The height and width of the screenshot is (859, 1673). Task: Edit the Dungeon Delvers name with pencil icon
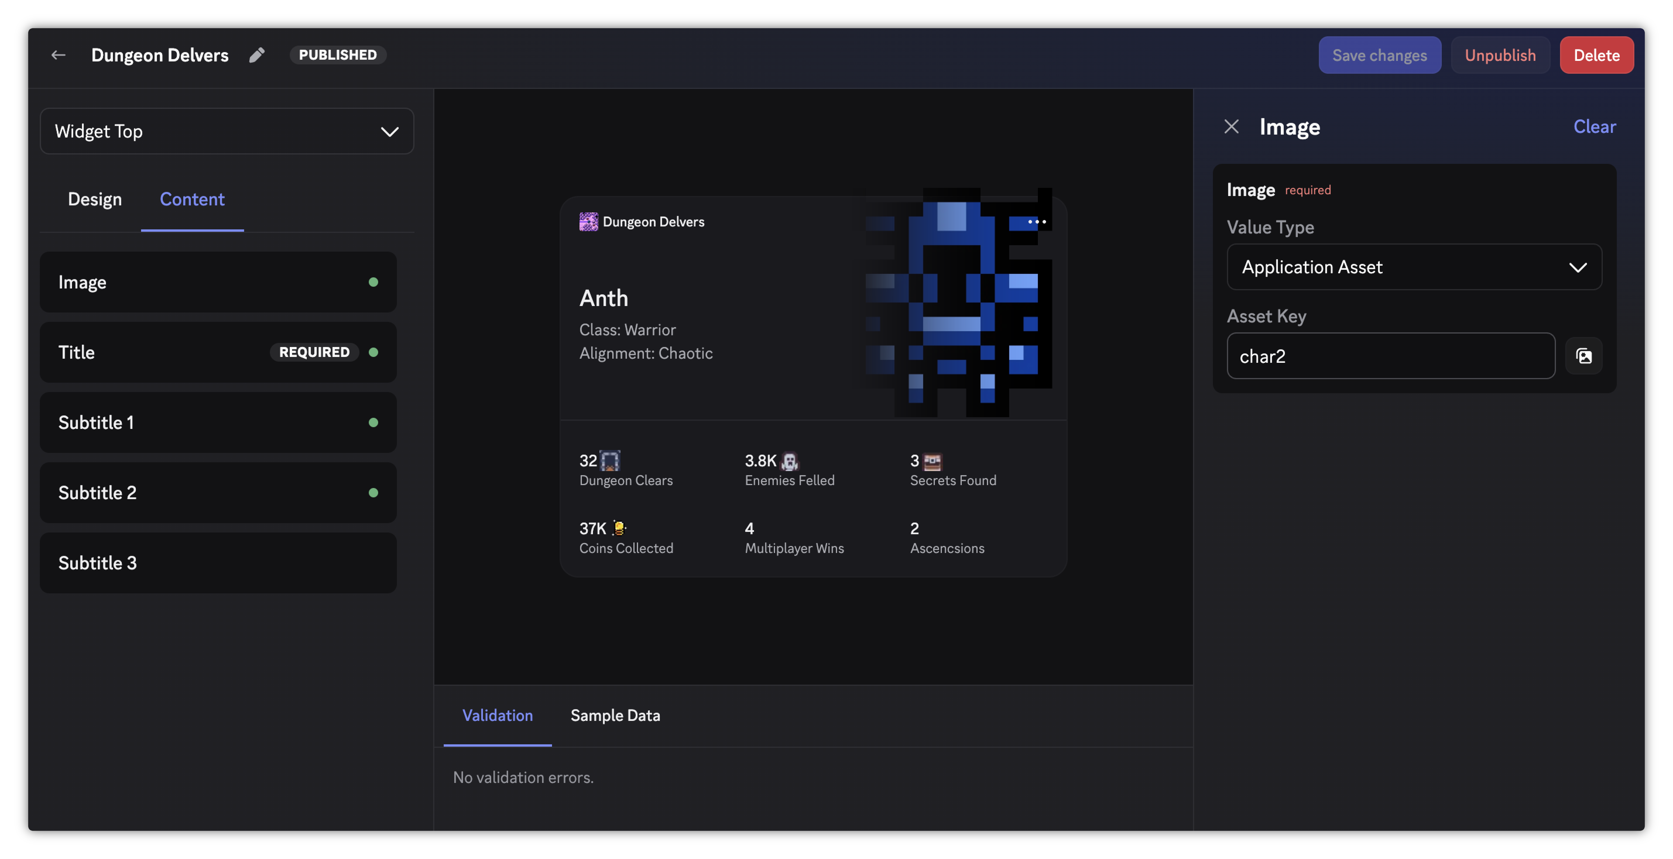pyautogui.click(x=257, y=55)
